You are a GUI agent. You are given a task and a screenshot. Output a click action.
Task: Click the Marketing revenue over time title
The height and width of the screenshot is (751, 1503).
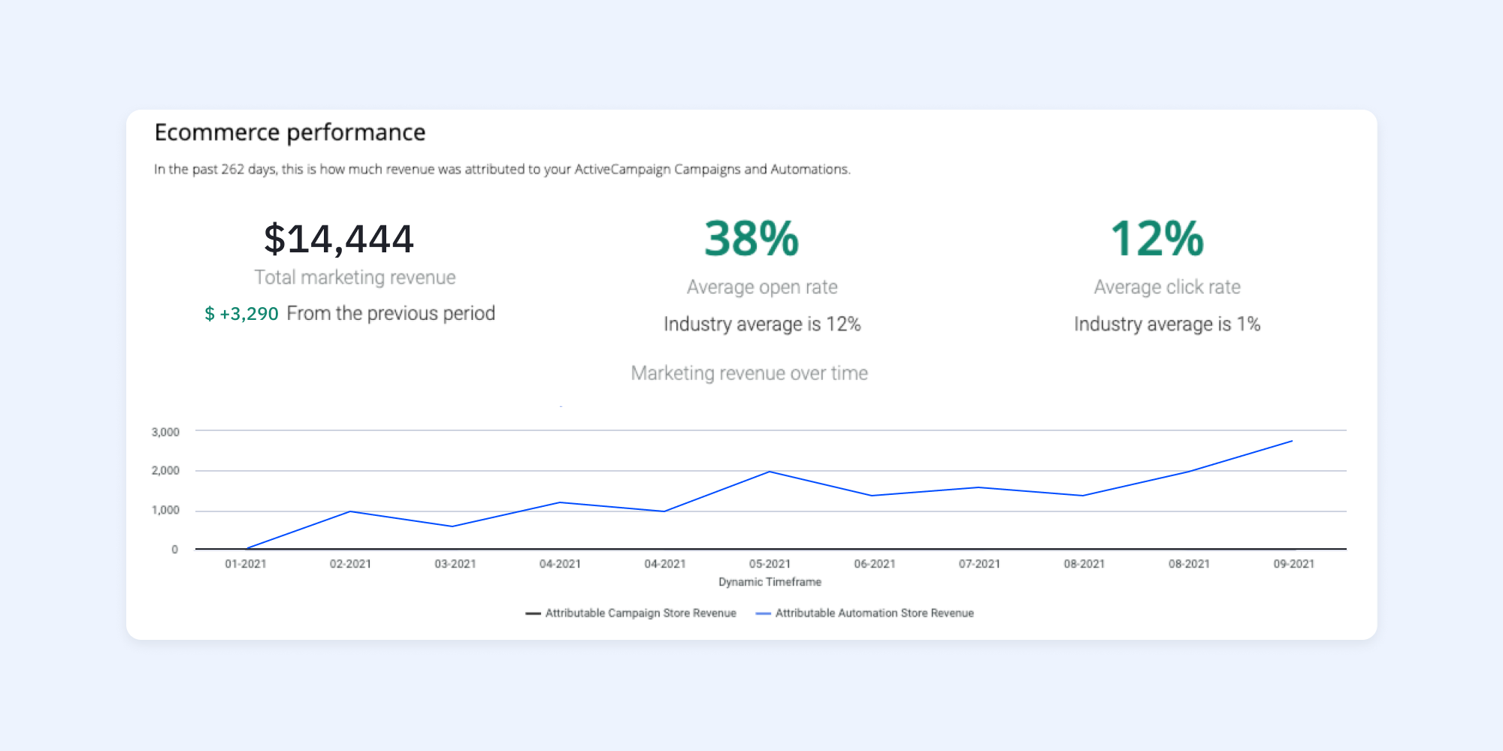click(749, 373)
